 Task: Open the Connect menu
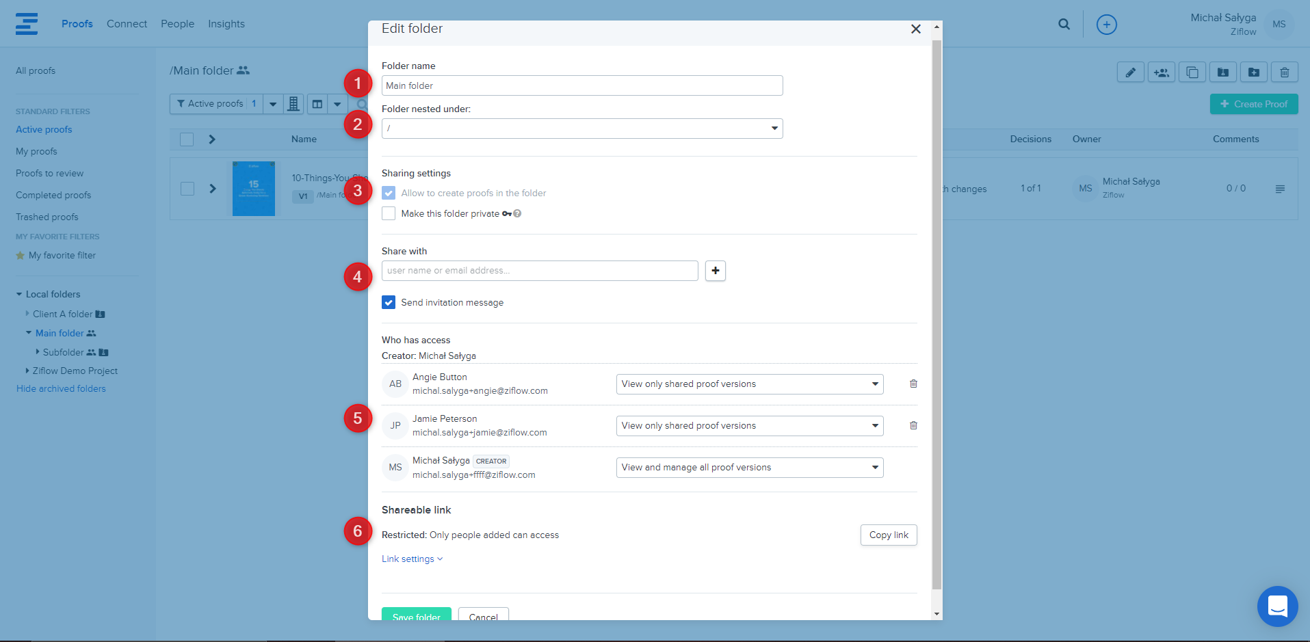click(127, 24)
